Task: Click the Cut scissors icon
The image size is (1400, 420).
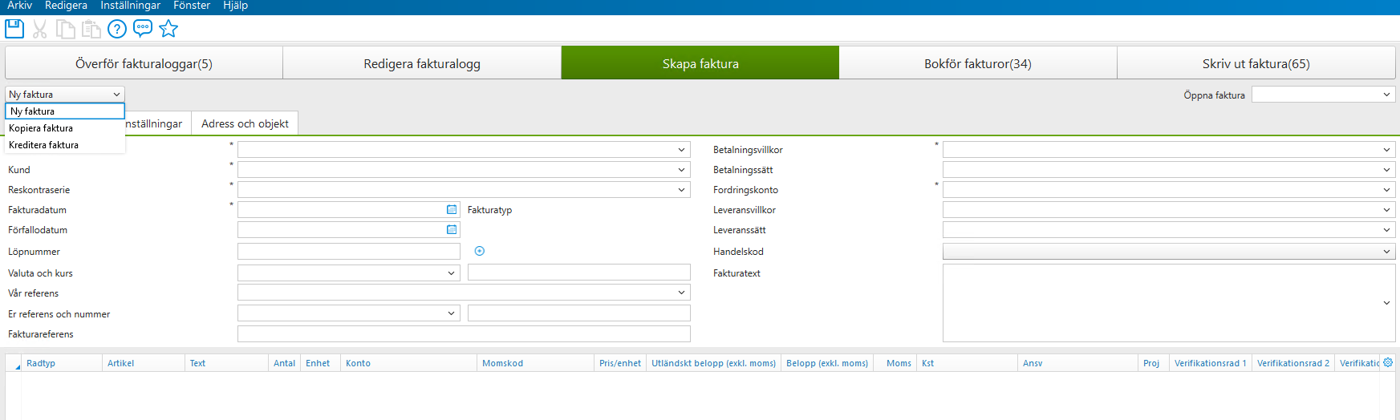Action: pos(40,29)
